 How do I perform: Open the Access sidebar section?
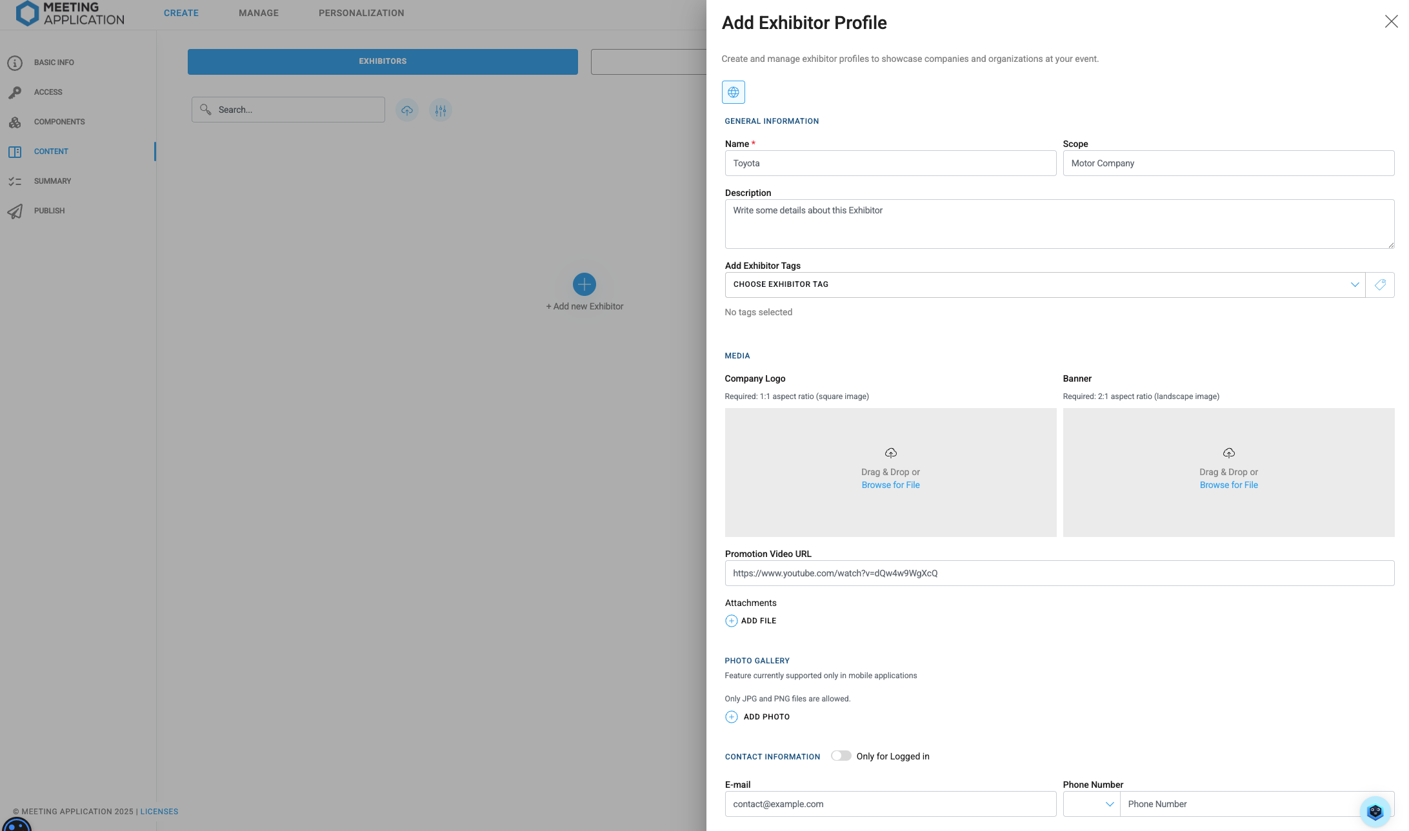(48, 92)
